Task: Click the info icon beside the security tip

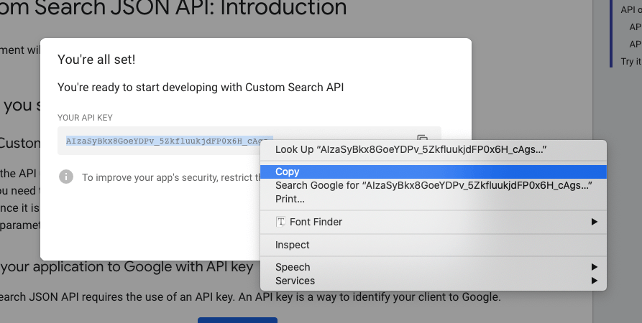Action: (x=66, y=177)
